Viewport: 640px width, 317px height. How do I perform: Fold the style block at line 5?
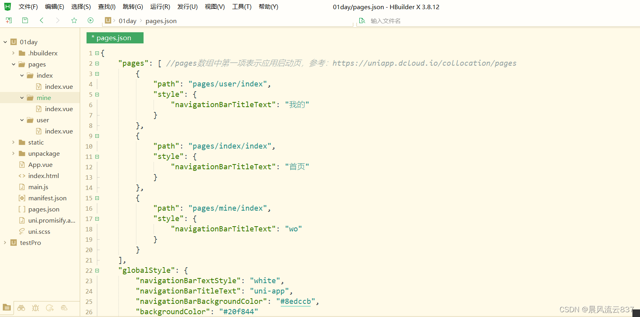pos(97,94)
